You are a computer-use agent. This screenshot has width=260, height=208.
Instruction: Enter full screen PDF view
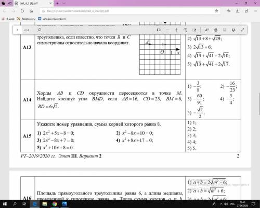242,30
